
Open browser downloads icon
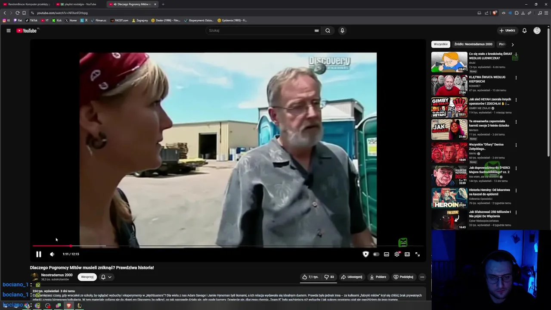click(523, 13)
